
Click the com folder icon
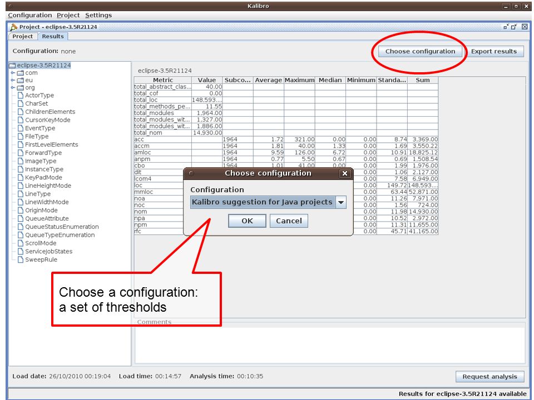pos(21,73)
